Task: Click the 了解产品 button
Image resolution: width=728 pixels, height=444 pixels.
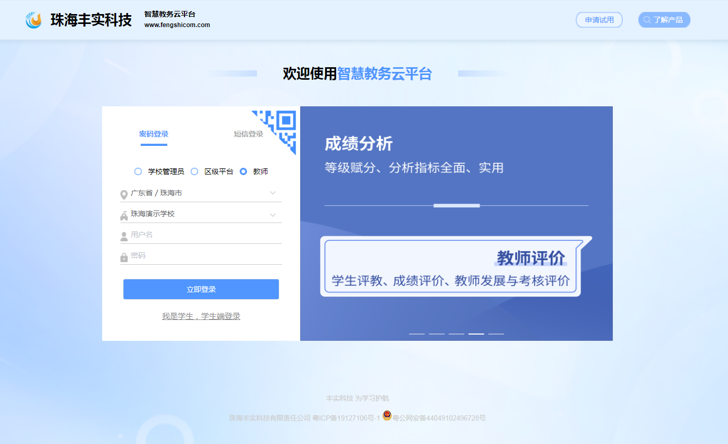Action: (x=664, y=20)
